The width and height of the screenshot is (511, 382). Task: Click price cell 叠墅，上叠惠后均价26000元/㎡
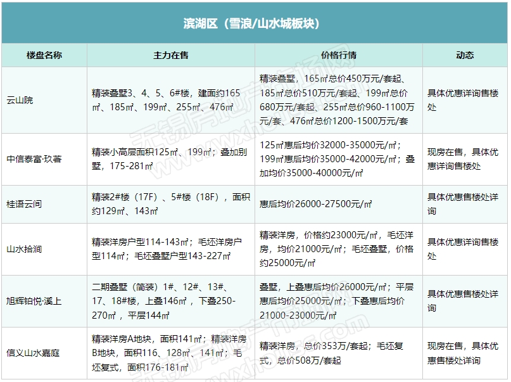point(339,301)
